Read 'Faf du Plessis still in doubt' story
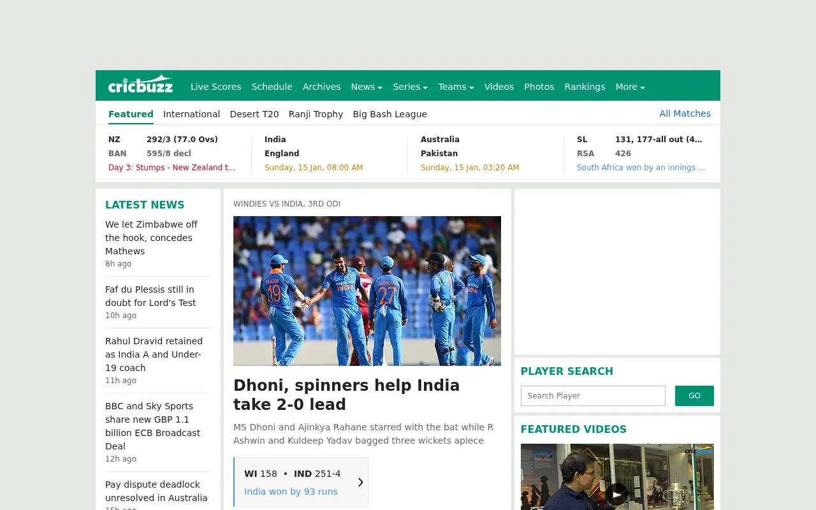 pyautogui.click(x=150, y=296)
